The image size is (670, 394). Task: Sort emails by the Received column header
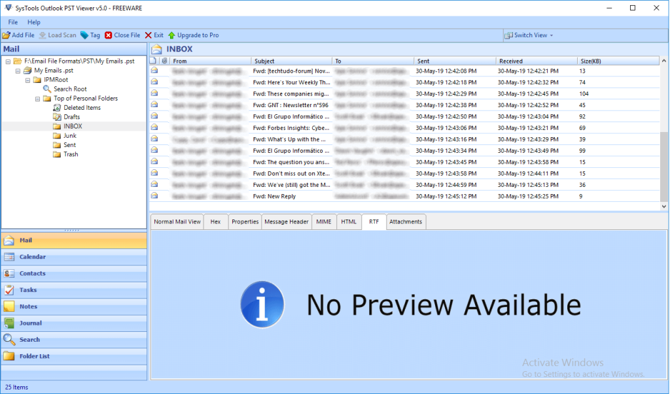[537, 61]
